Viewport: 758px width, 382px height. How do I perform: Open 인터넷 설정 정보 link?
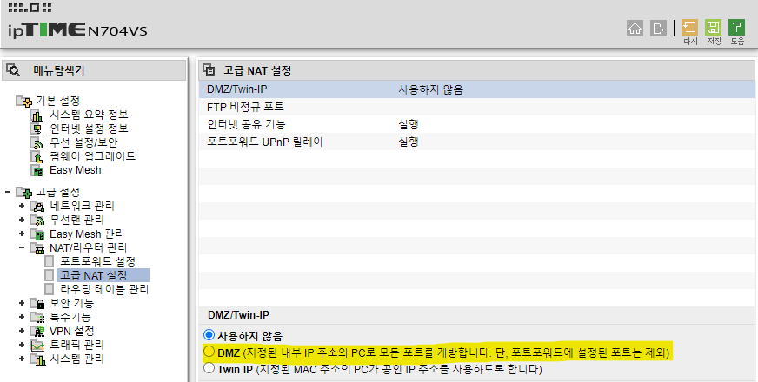(89, 128)
